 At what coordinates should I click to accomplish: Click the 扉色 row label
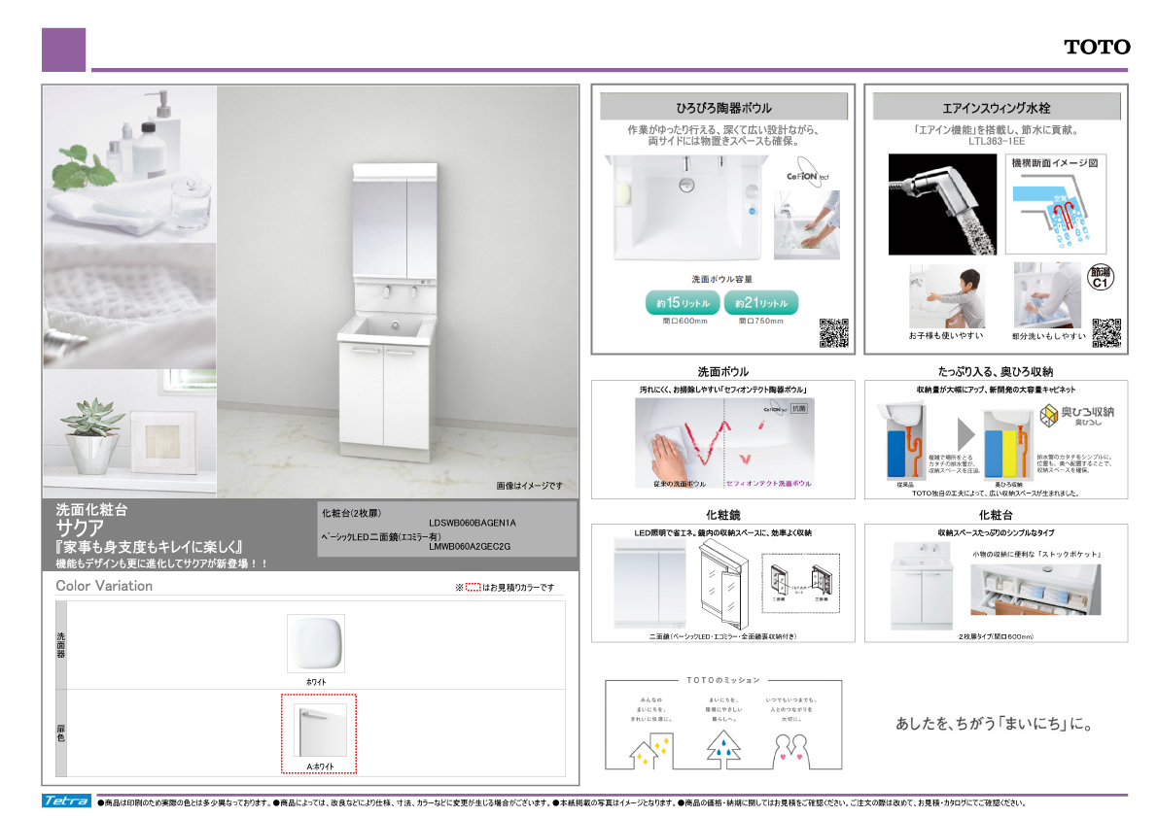click(61, 733)
